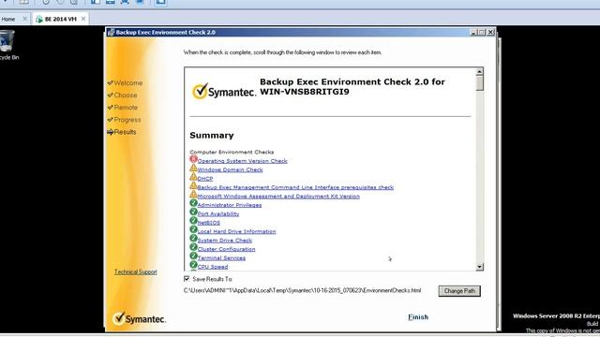This screenshot has height=337, width=600.
Task: Click the Progress step label
Action: 127,120
